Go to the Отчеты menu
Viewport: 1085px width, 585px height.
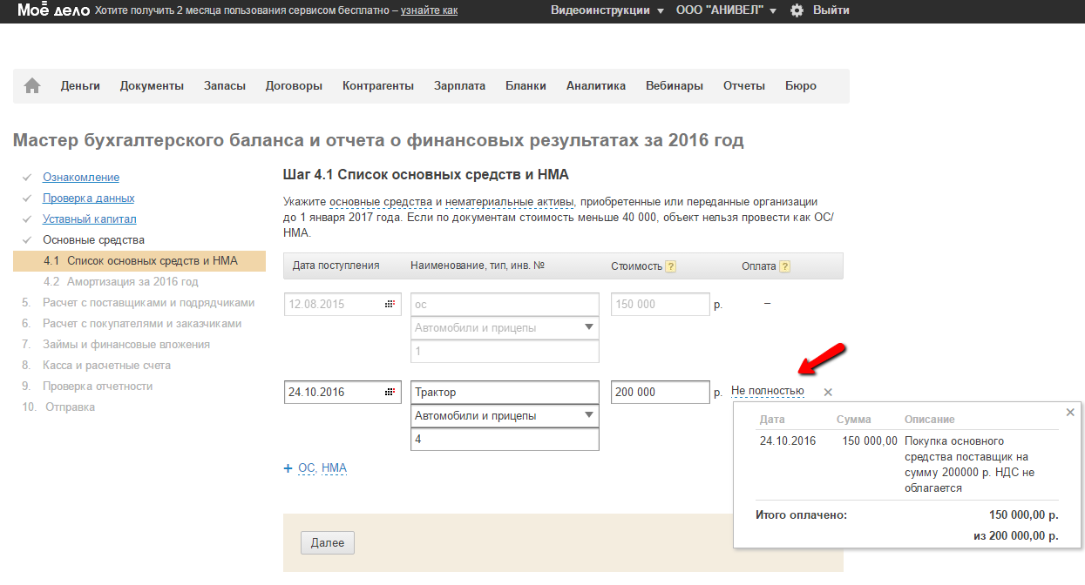point(743,85)
